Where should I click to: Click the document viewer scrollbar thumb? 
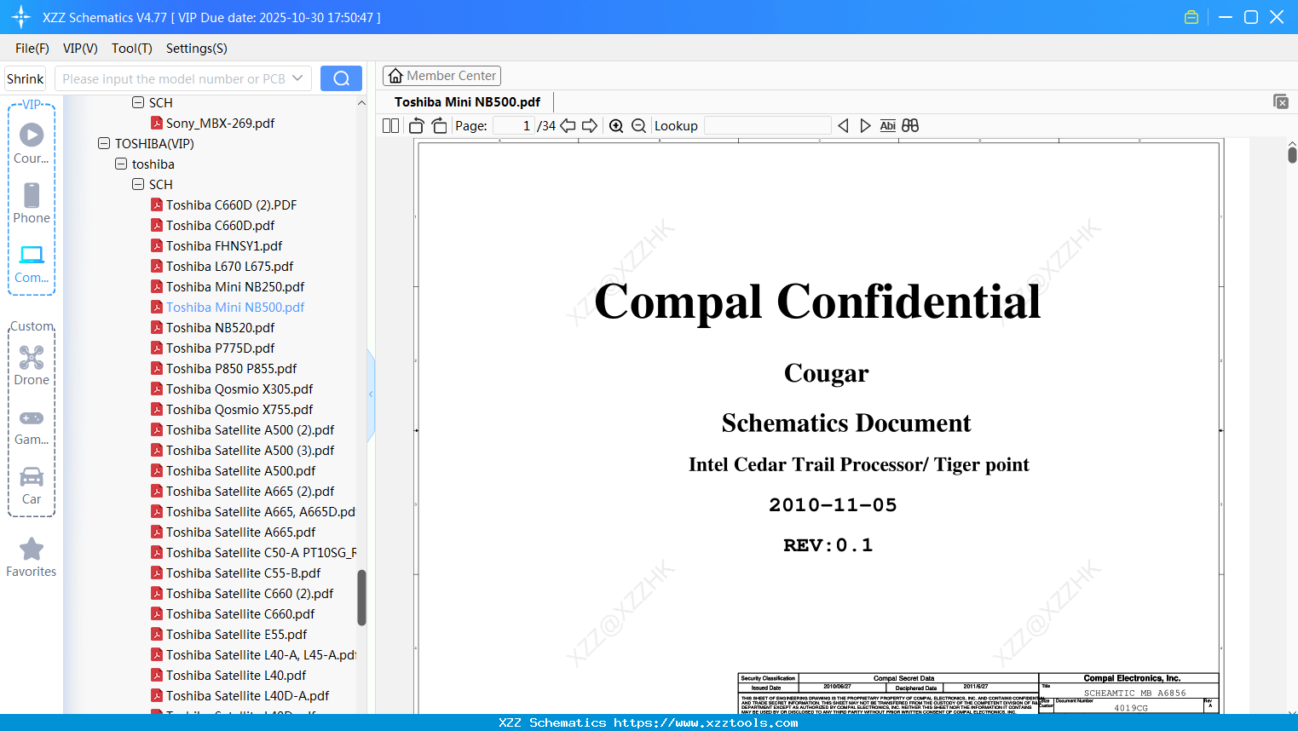point(1292,154)
